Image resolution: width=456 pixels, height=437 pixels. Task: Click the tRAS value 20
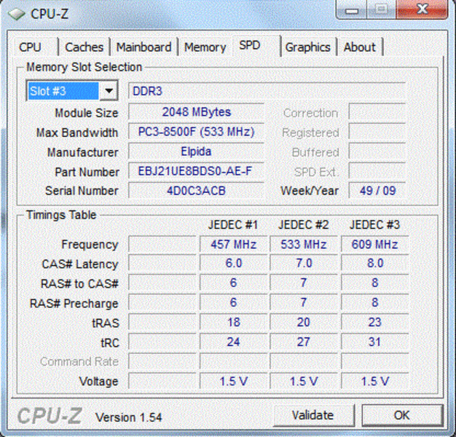pyautogui.click(x=304, y=322)
